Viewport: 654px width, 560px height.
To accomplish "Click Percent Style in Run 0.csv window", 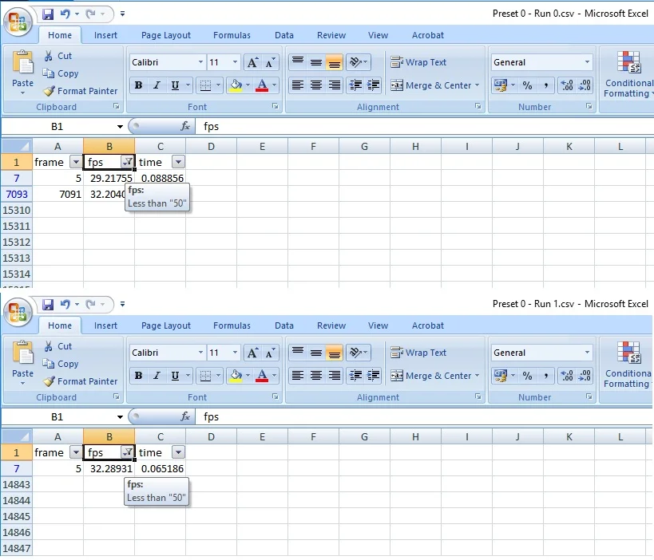I will [527, 85].
